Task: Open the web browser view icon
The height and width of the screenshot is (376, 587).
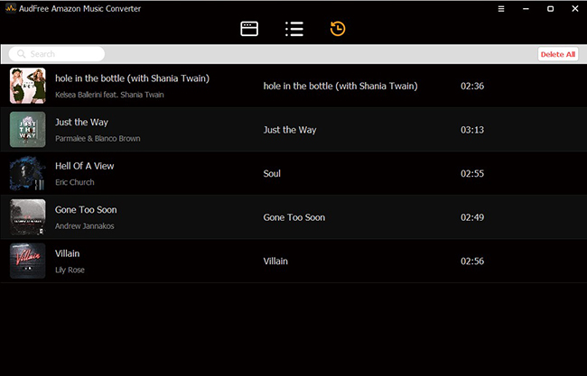Action: (249, 29)
